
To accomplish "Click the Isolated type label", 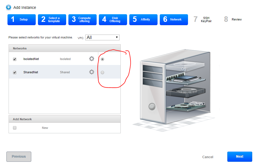I will (x=65, y=59).
